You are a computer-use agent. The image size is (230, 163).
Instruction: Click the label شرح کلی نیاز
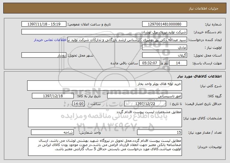(211, 86)
